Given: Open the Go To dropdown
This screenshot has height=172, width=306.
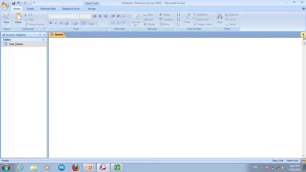Looking at the screenshot, I should tap(231, 20).
